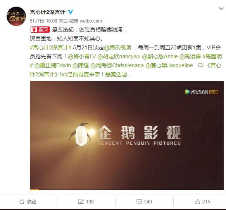Screen dimensions: 226x210
Task: Visit @梅小青LV profile mention
Action: 82,56
